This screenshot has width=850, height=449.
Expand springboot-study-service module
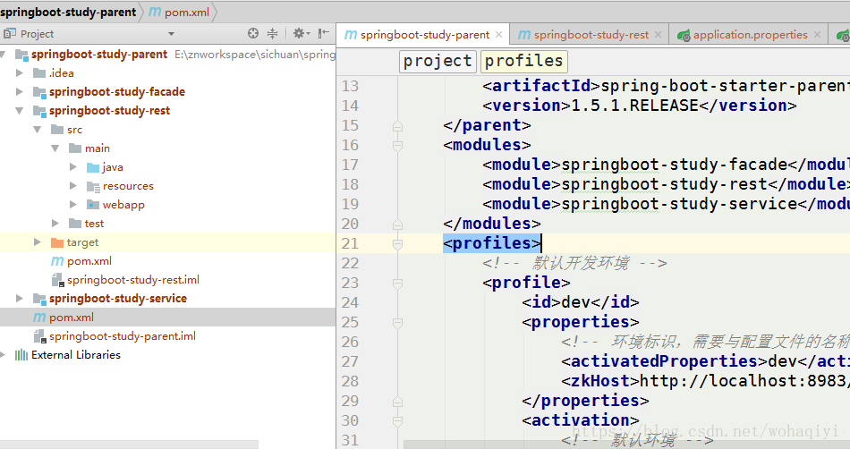click(x=20, y=299)
